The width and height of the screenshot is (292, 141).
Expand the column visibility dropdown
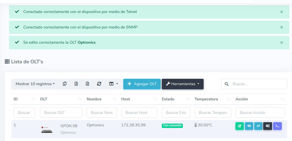tap(114, 84)
